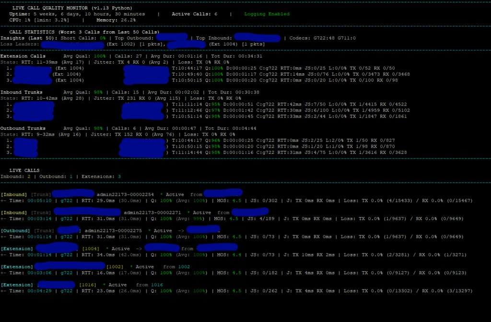Viewport: 491px width, 322px height.
Task: Click the Active Calls: 6 counter
Action: click(194, 14)
